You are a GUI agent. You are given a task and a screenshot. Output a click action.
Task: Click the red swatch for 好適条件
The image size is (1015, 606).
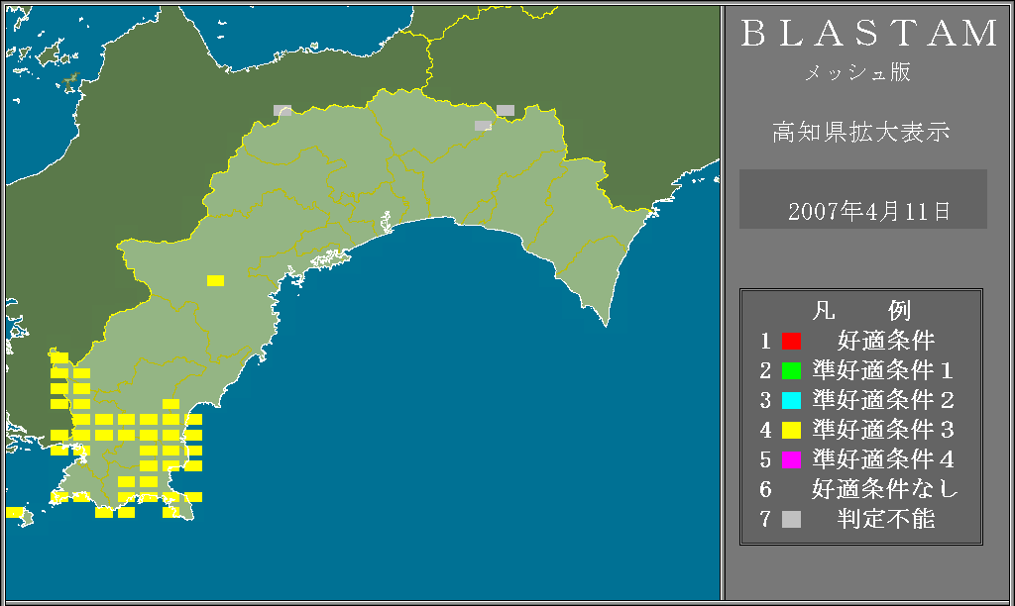coord(791,341)
